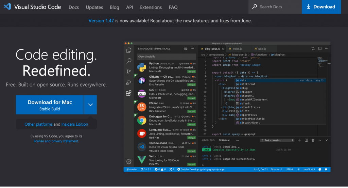The width and height of the screenshot is (348, 188).
Task: Click the Visual Studio Code logo icon
Action: click(7, 6)
